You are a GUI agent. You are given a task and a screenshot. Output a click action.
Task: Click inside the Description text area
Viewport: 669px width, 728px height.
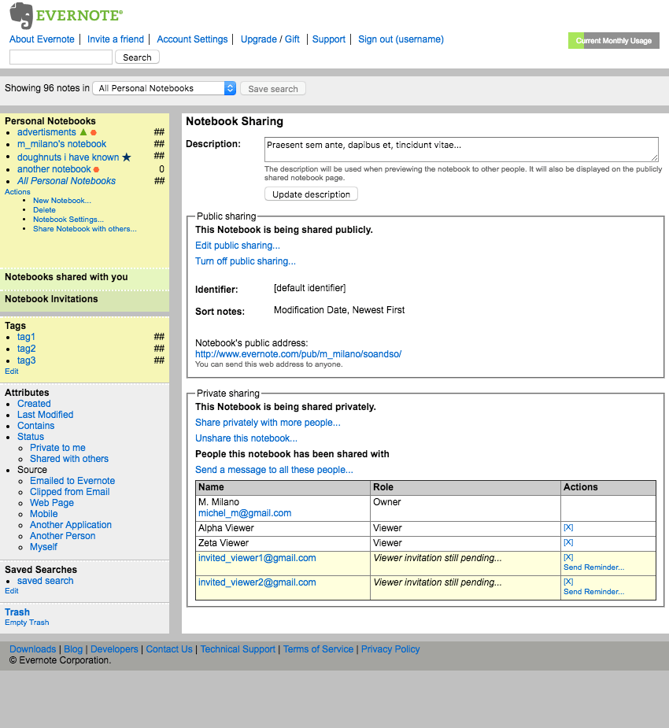tap(461, 150)
